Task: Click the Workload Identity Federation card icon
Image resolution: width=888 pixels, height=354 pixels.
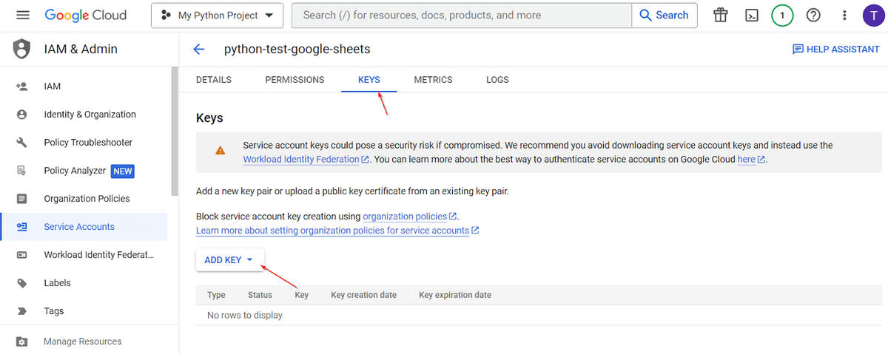Action: (21, 255)
